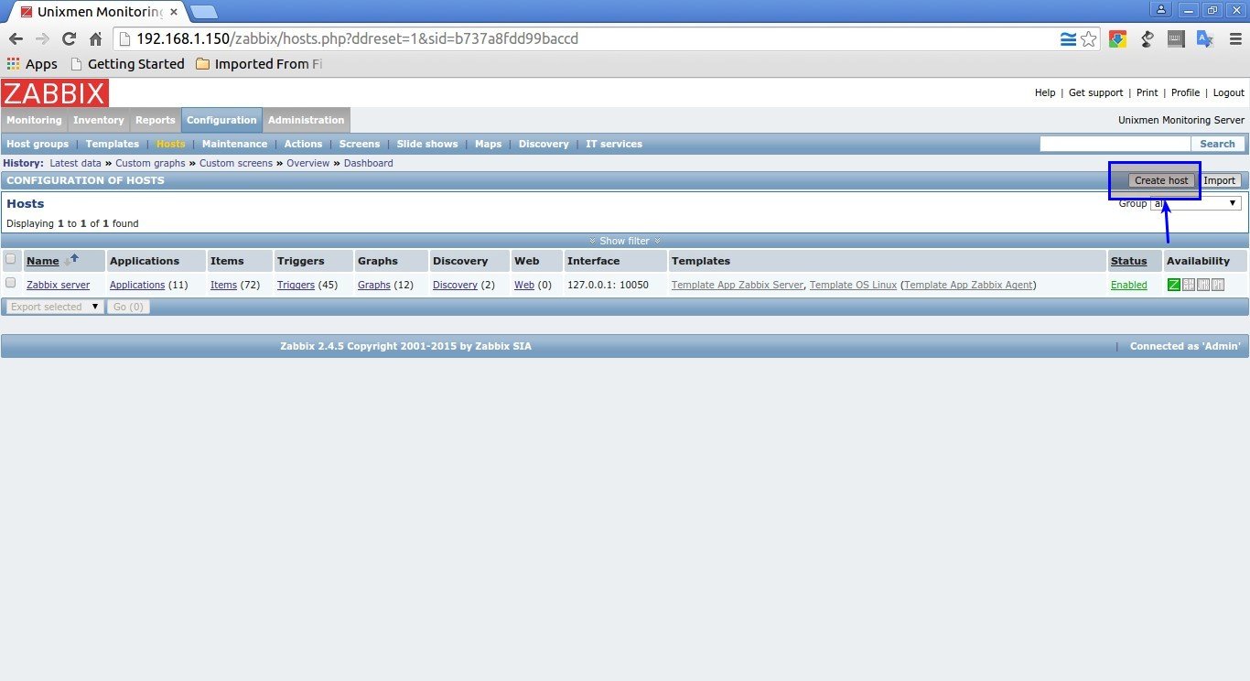This screenshot has height=681, width=1250.
Task: Tick the Zabbix server row checkbox
Action: click(11, 283)
